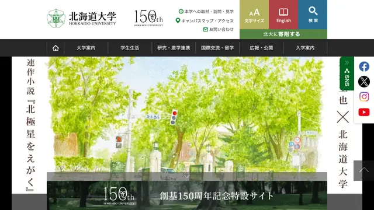Expand the 国際交流・留学 menu
374x210 pixels.
coord(217,48)
